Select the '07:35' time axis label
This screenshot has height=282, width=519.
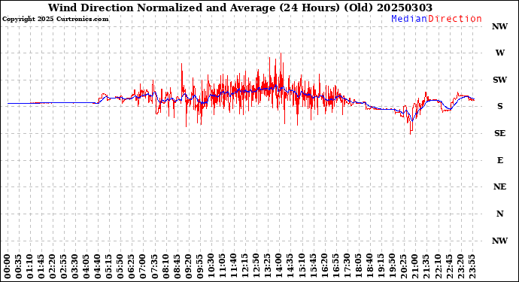(x=154, y=266)
